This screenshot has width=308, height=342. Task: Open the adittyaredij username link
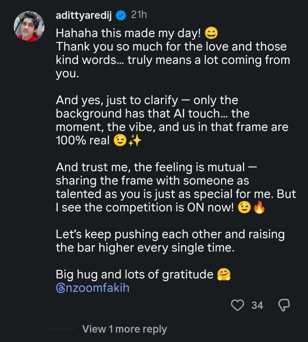tap(84, 15)
